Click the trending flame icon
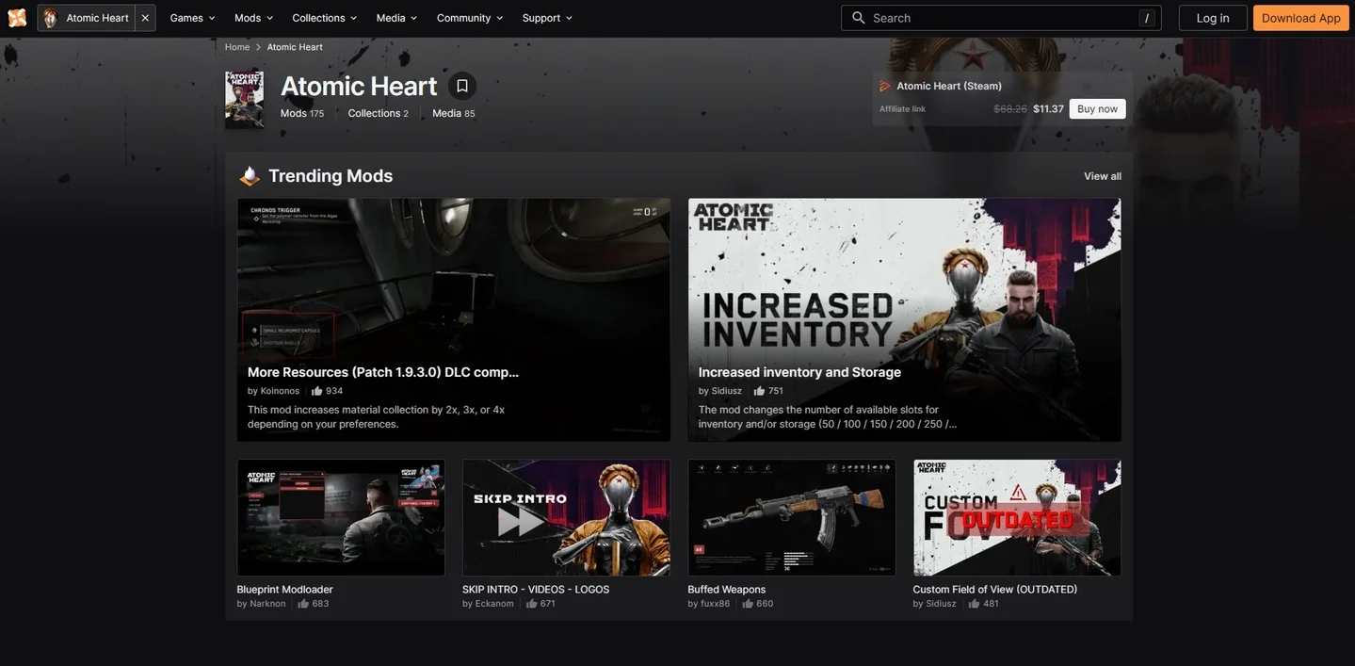This screenshot has width=1355, height=666. [x=250, y=175]
